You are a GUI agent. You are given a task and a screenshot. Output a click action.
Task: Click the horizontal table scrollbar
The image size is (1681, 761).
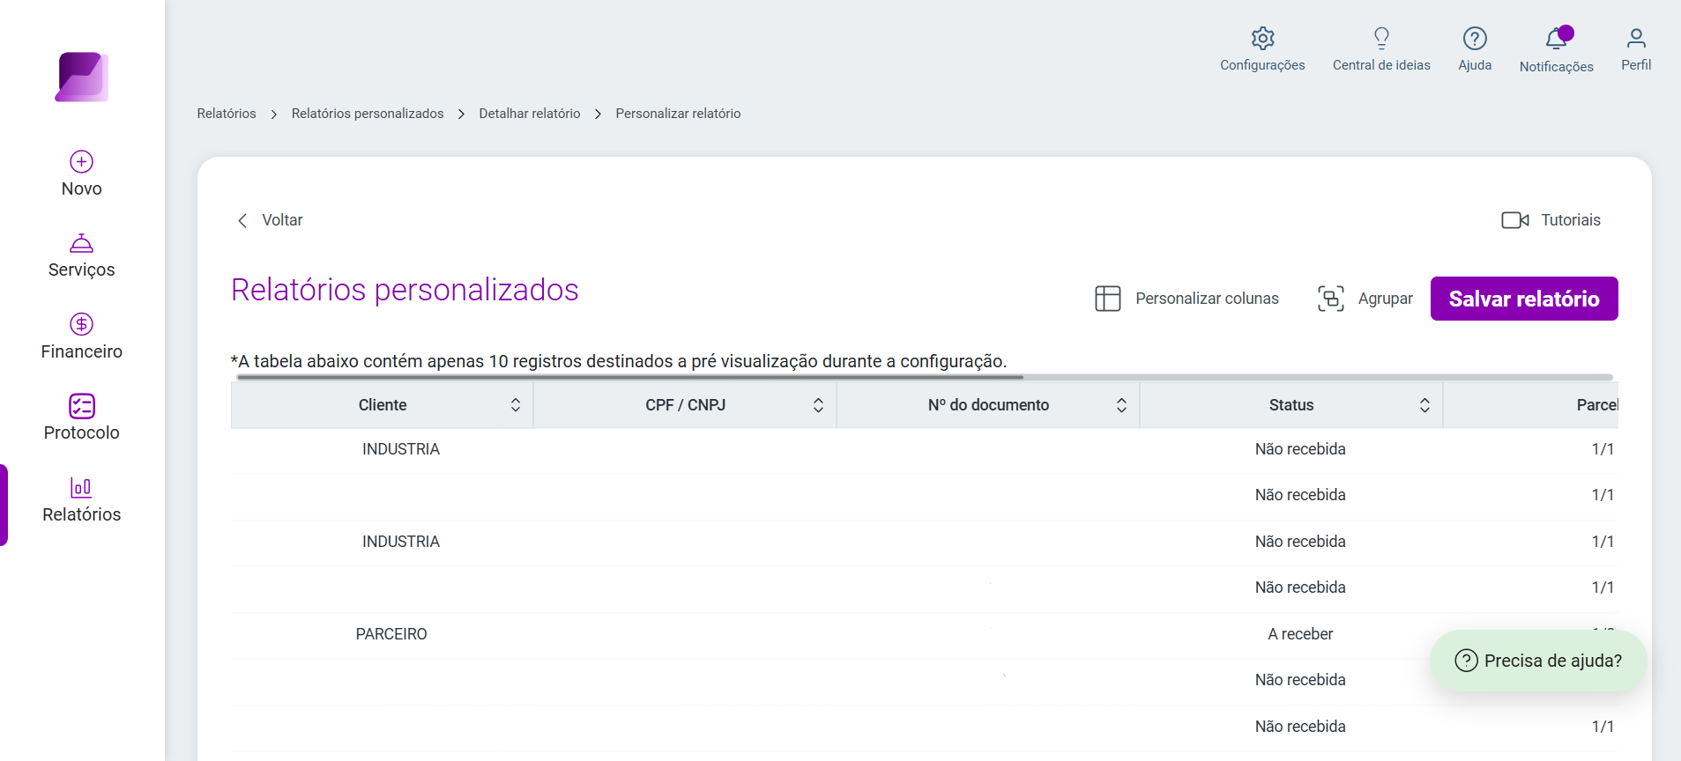click(630, 377)
